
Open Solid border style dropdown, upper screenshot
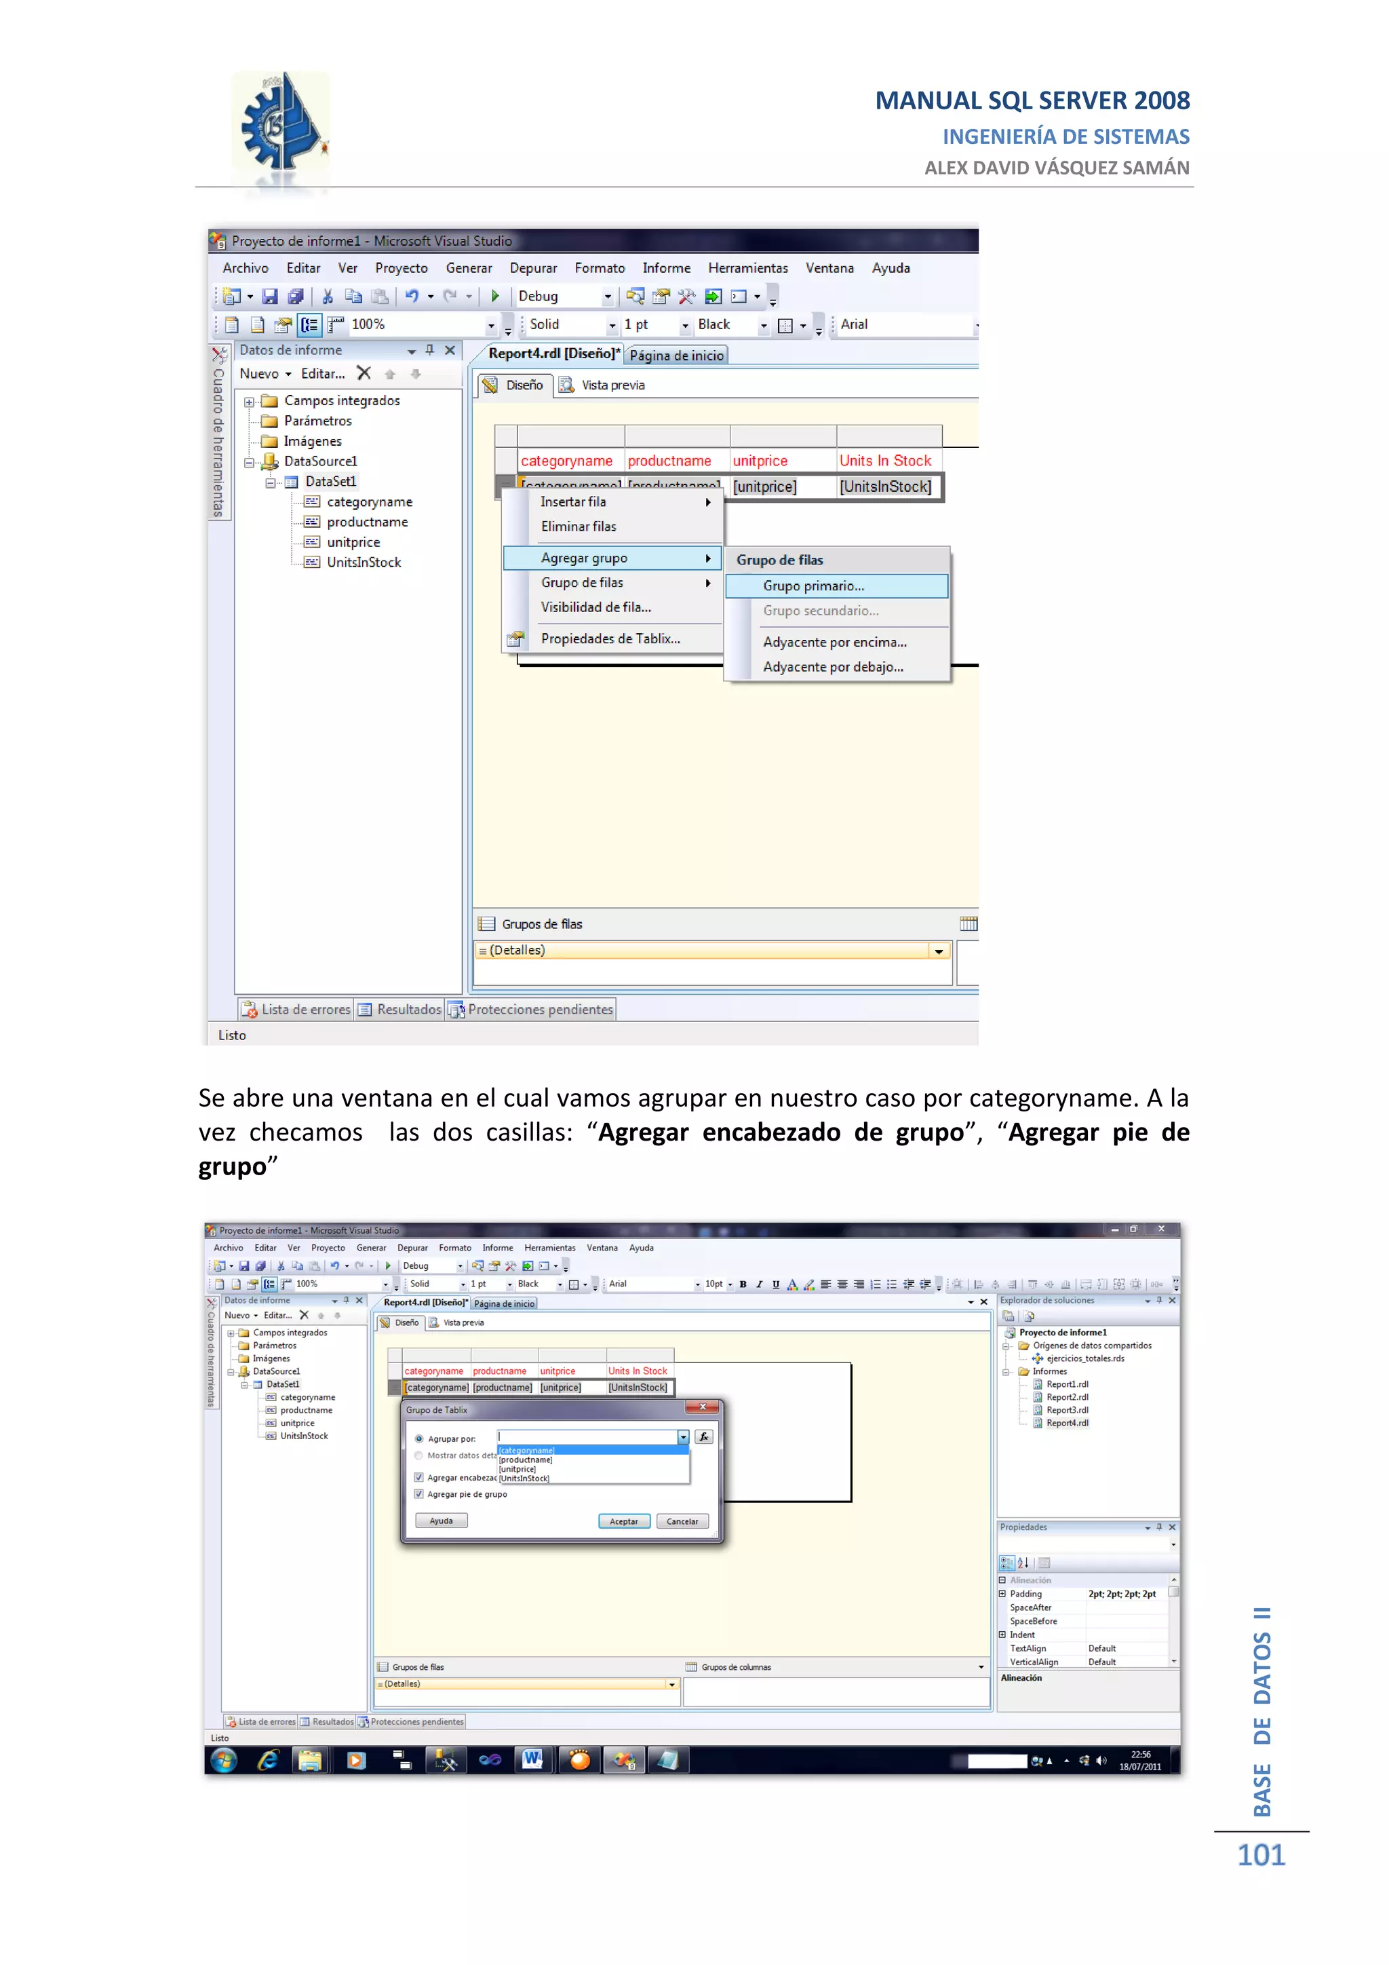point(612,325)
